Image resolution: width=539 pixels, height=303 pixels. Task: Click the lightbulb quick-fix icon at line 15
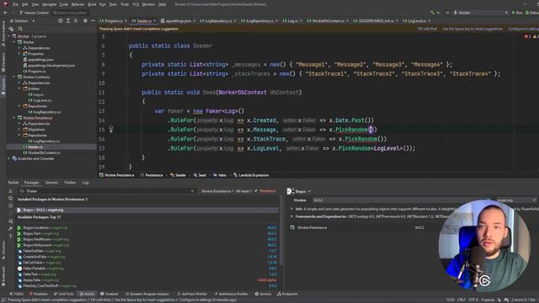pyautogui.click(x=111, y=129)
